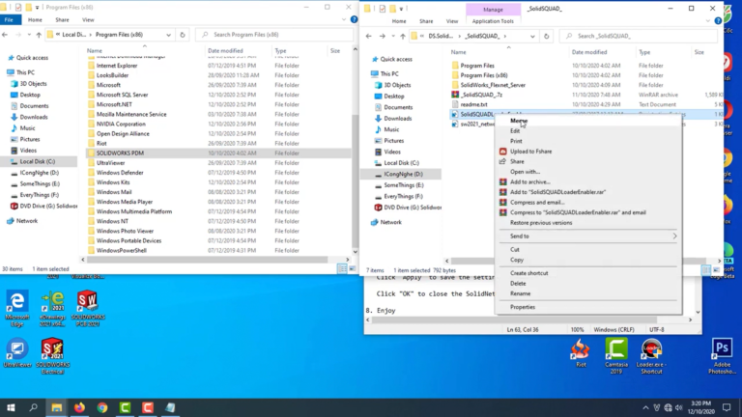742x417 pixels.
Task: Switch to large icons view in _SolidSQUAD_ window
Action: point(716,270)
